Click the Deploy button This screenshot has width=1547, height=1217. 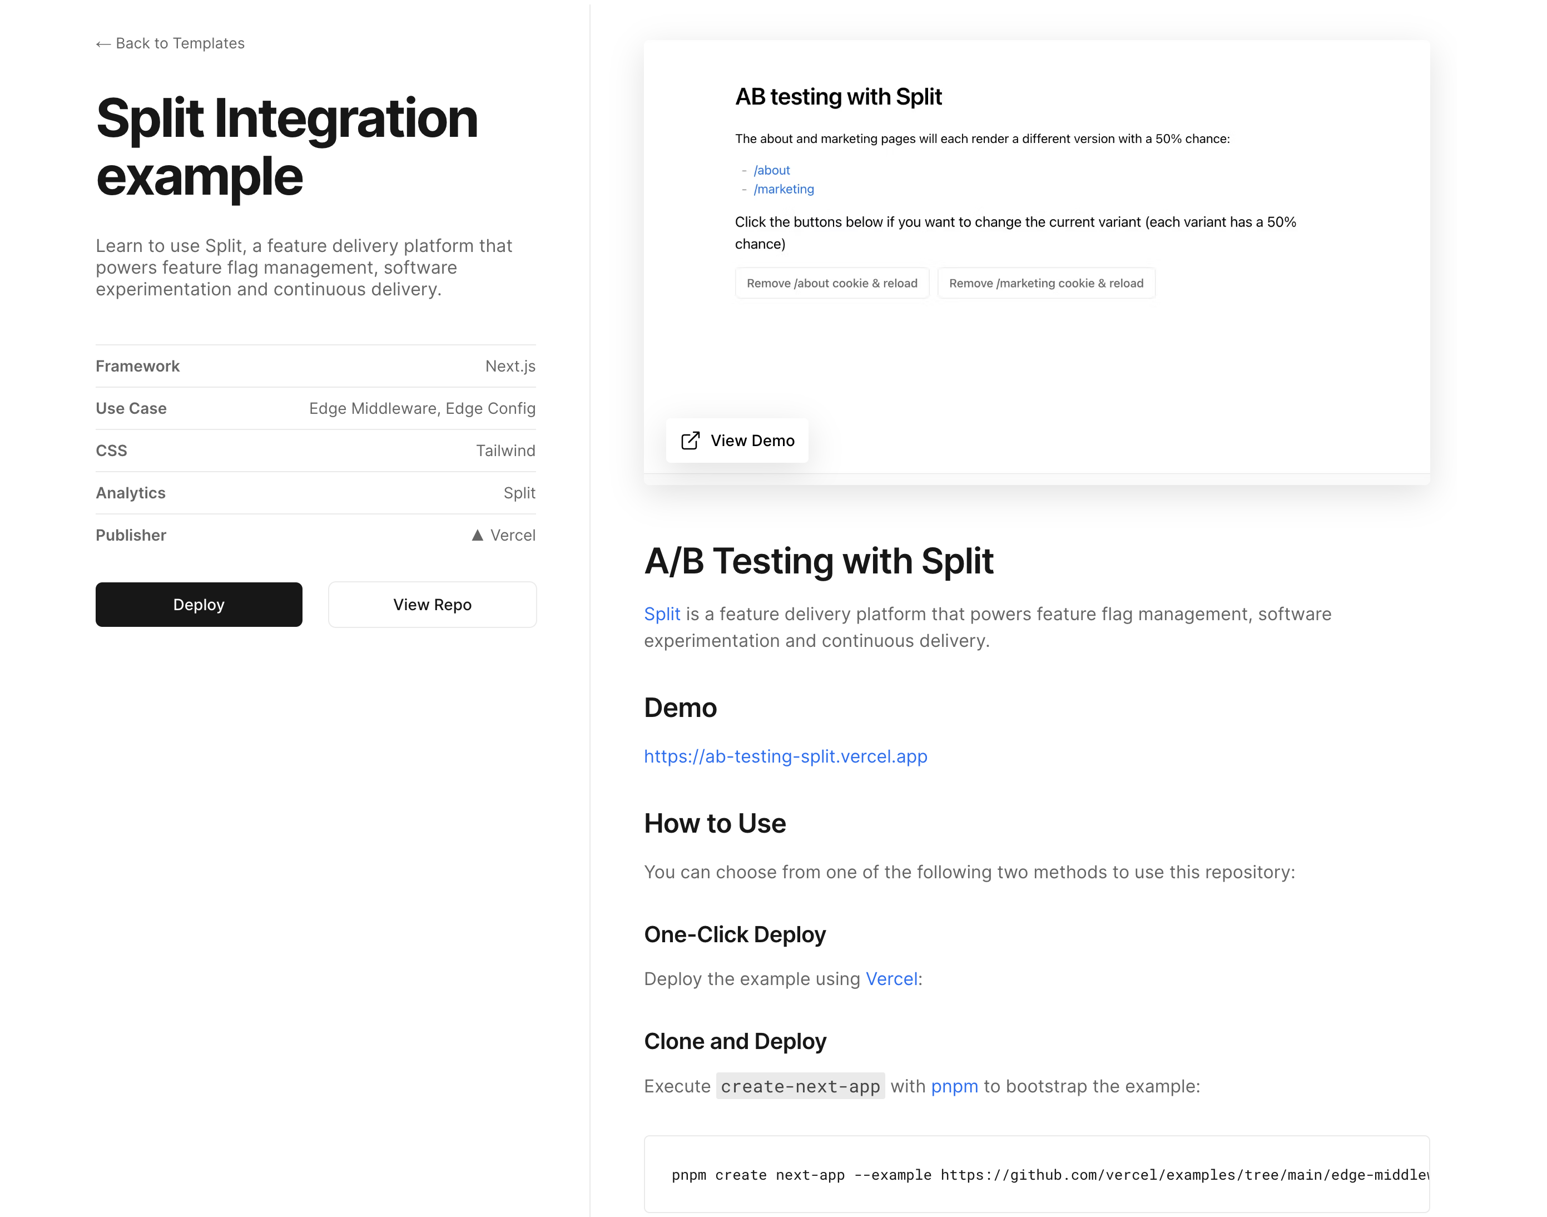point(199,604)
